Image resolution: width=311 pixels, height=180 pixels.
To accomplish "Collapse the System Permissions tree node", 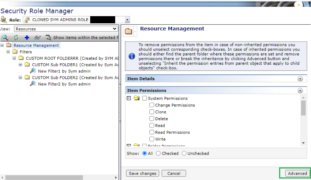I will (129, 98).
